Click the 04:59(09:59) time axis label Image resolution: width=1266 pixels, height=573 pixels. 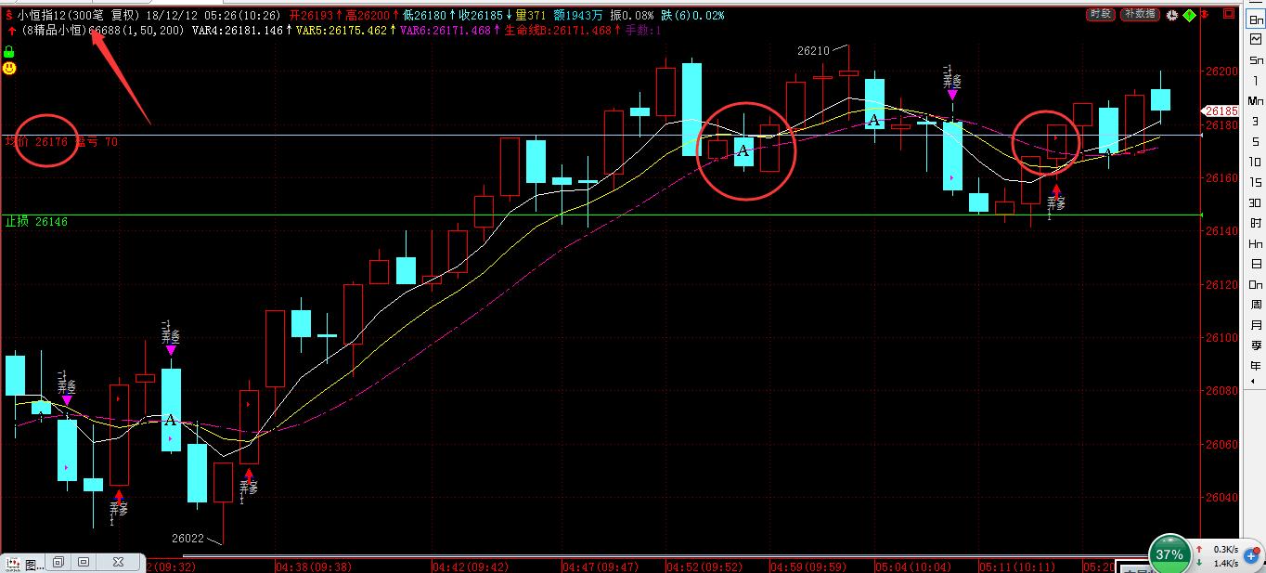click(x=808, y=566)
